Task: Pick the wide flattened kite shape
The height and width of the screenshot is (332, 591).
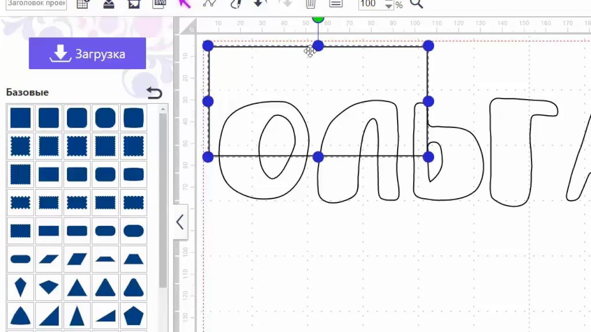Action: pyautogui.click(x=48, y=287)
